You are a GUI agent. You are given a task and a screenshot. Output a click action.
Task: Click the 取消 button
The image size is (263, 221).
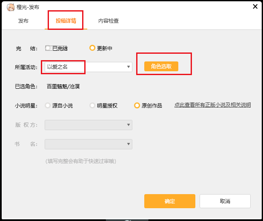pos(225,201)
